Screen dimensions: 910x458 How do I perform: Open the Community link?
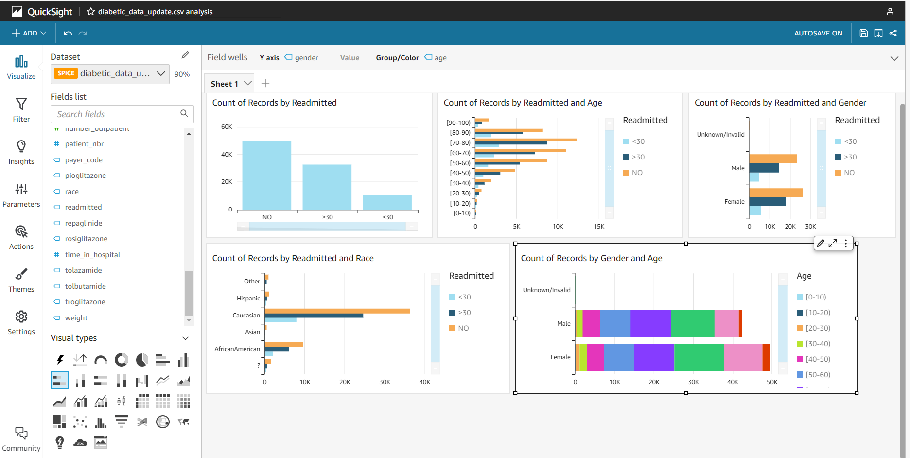coord(21,440)
